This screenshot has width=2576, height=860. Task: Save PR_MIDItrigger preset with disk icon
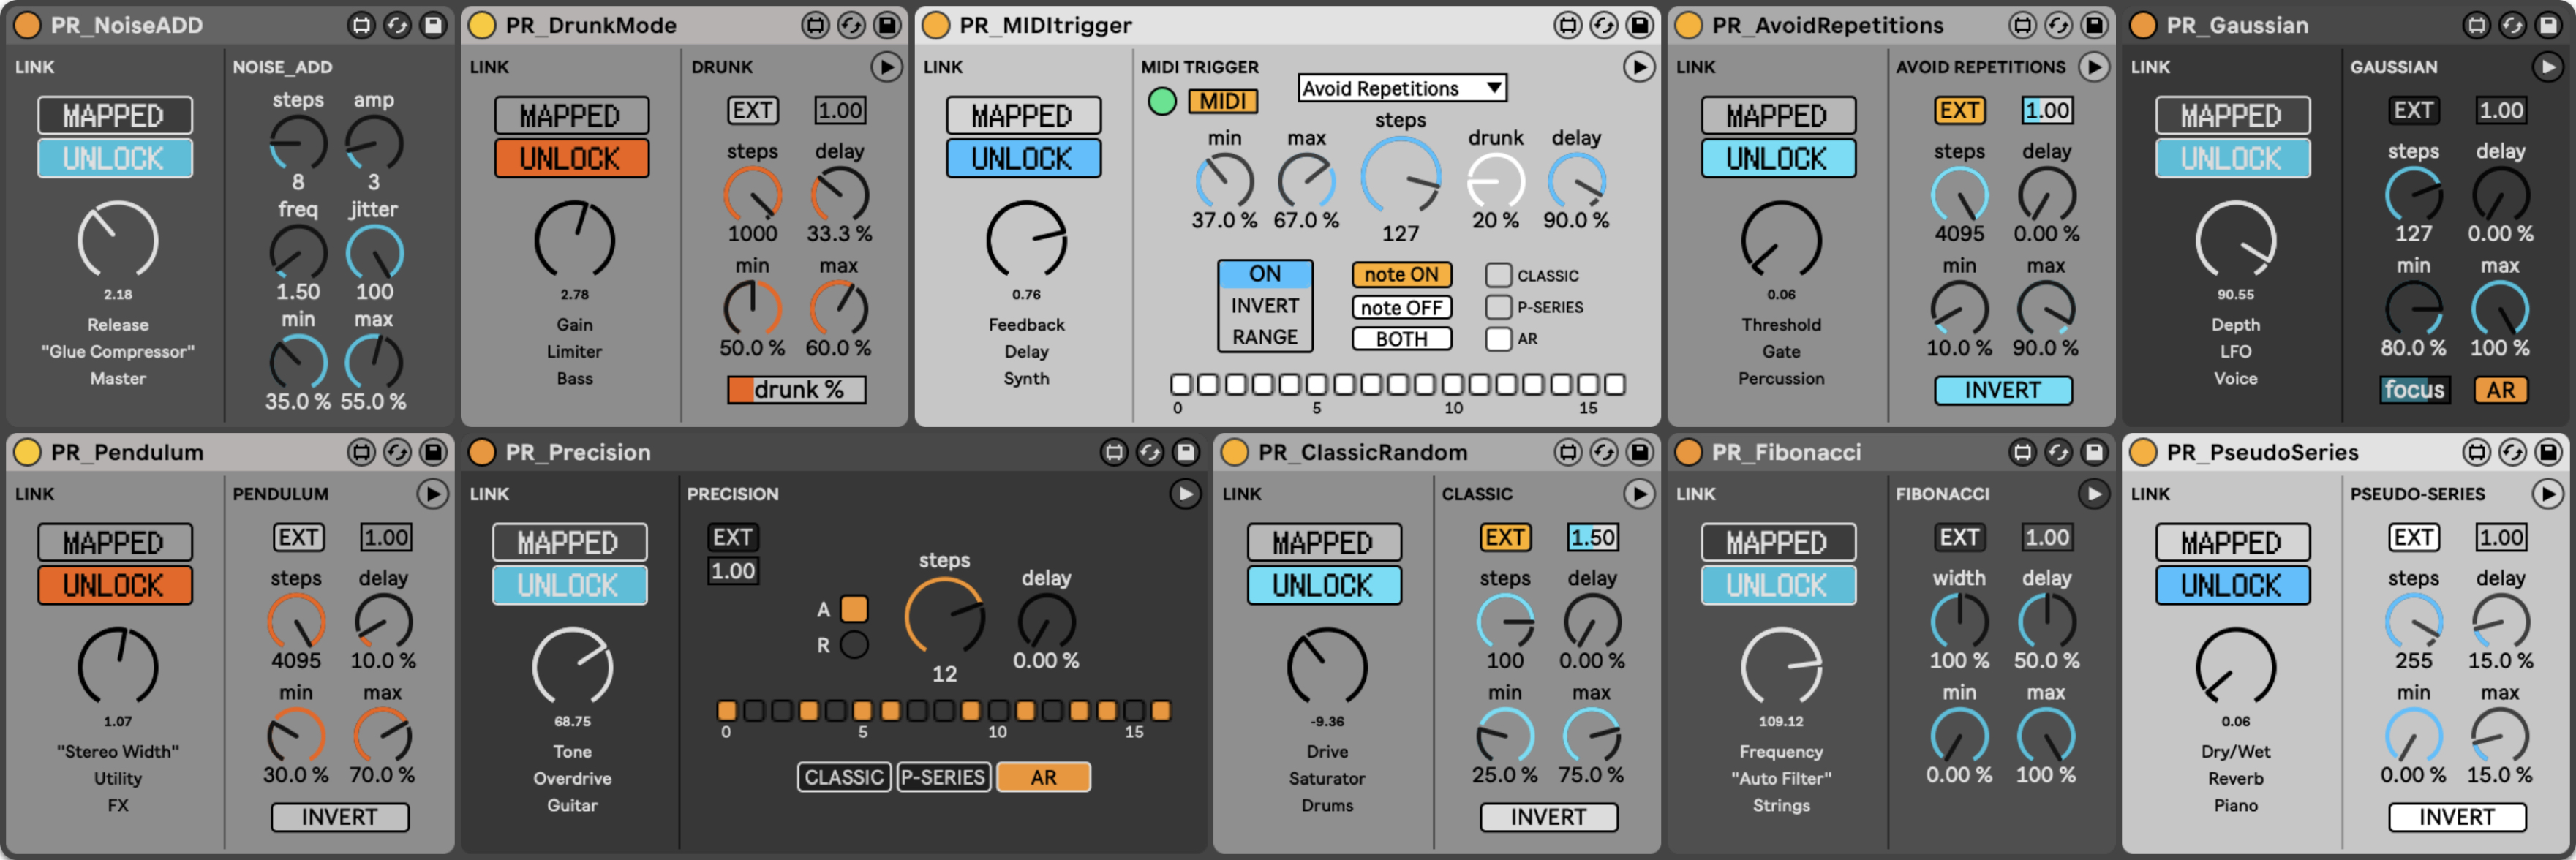[1639, 25]
